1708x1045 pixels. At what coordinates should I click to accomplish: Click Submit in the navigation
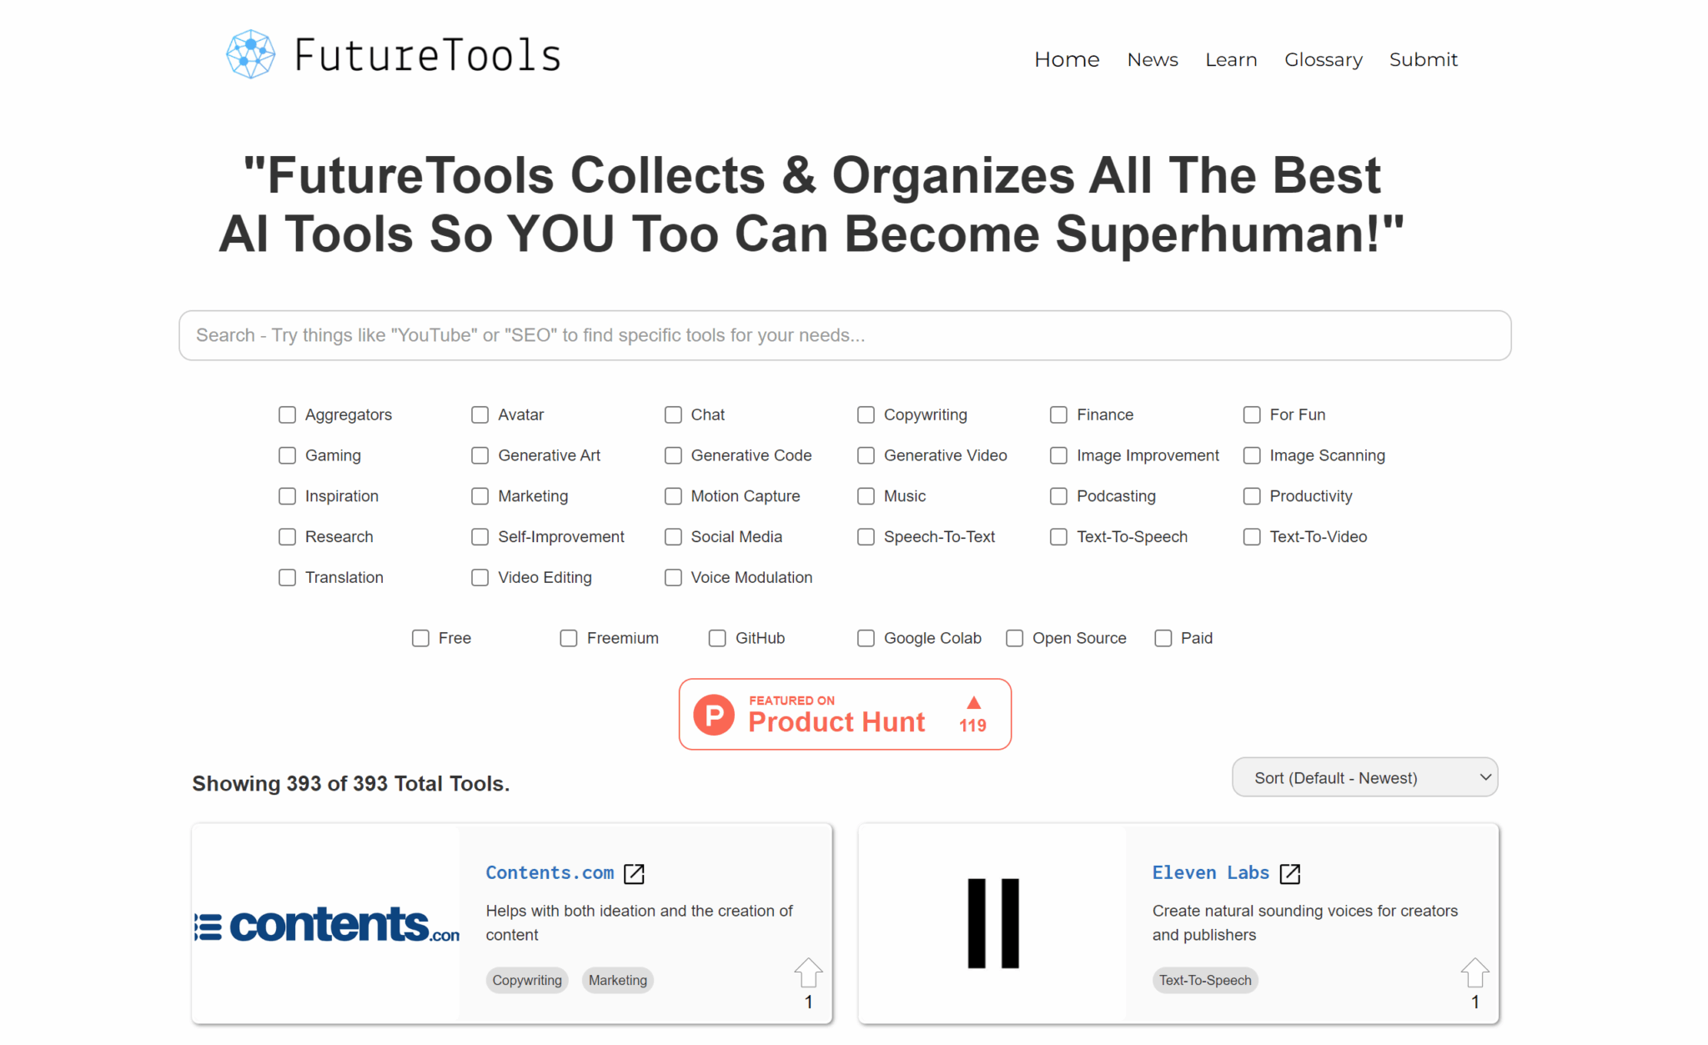[1424, 60]
